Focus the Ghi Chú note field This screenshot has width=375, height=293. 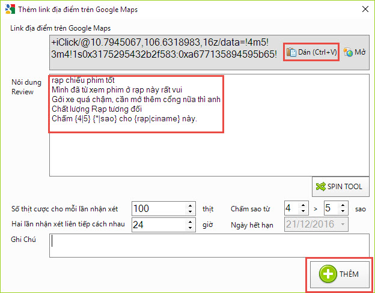209,246
